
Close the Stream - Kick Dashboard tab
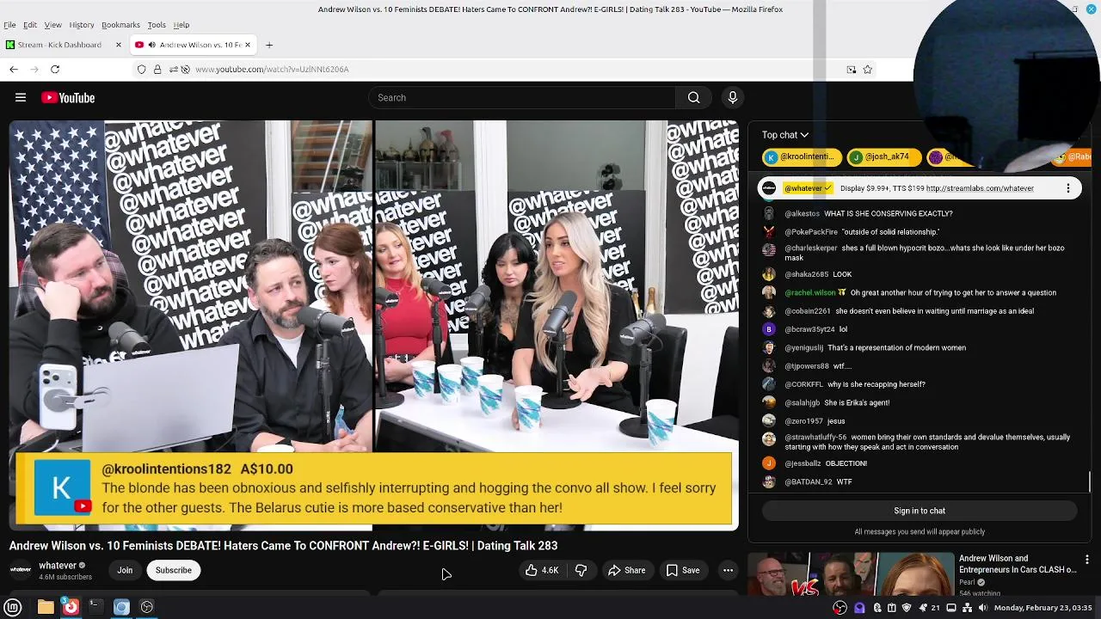pyautogui.click(x=119, y=45)
